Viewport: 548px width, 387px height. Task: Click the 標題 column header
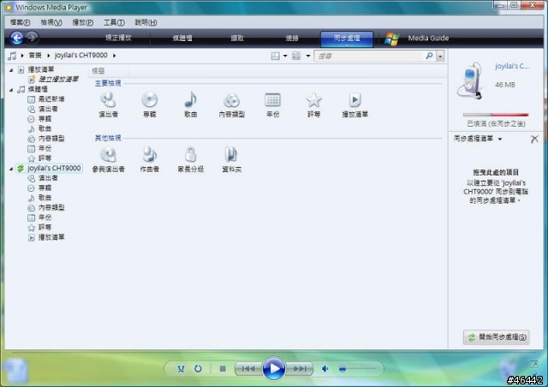point(109,71)
